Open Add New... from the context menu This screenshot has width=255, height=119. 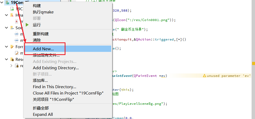pyautogui.click(x=68, y=49)
